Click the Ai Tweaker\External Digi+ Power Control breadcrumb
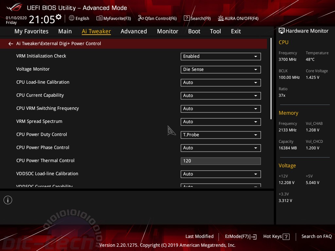The image size is (335, 251). click(x=59, y=43)
